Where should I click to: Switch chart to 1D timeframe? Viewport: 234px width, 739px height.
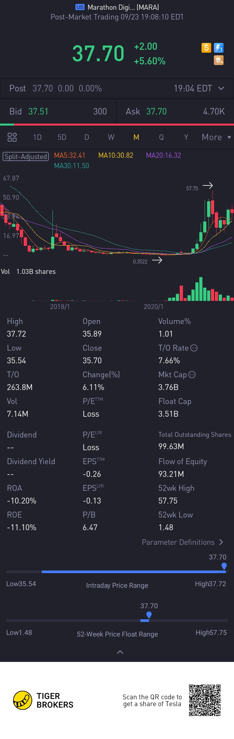tap(37, 137)
